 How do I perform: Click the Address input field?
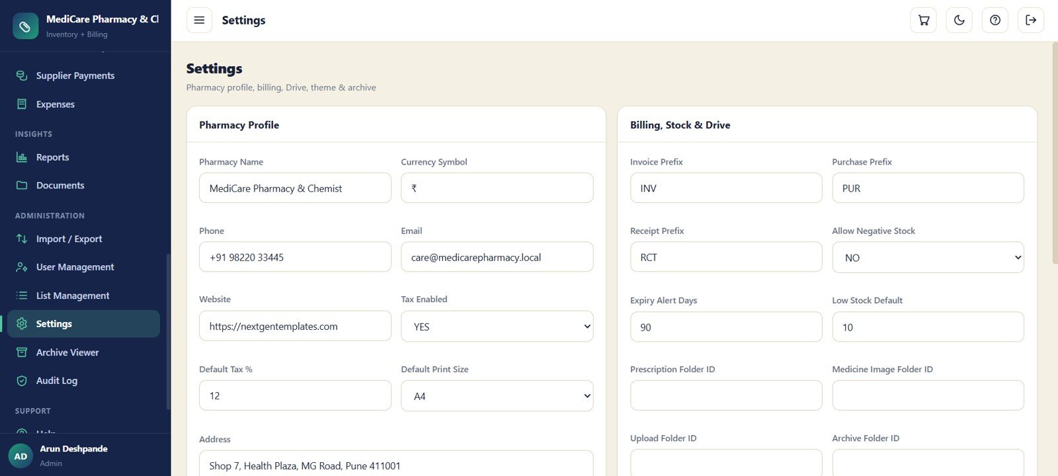(396, 463)
